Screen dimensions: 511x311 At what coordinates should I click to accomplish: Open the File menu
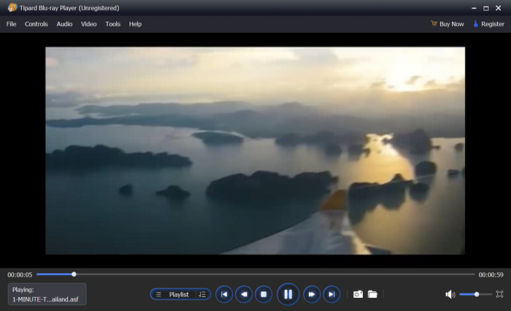point(11,24)
